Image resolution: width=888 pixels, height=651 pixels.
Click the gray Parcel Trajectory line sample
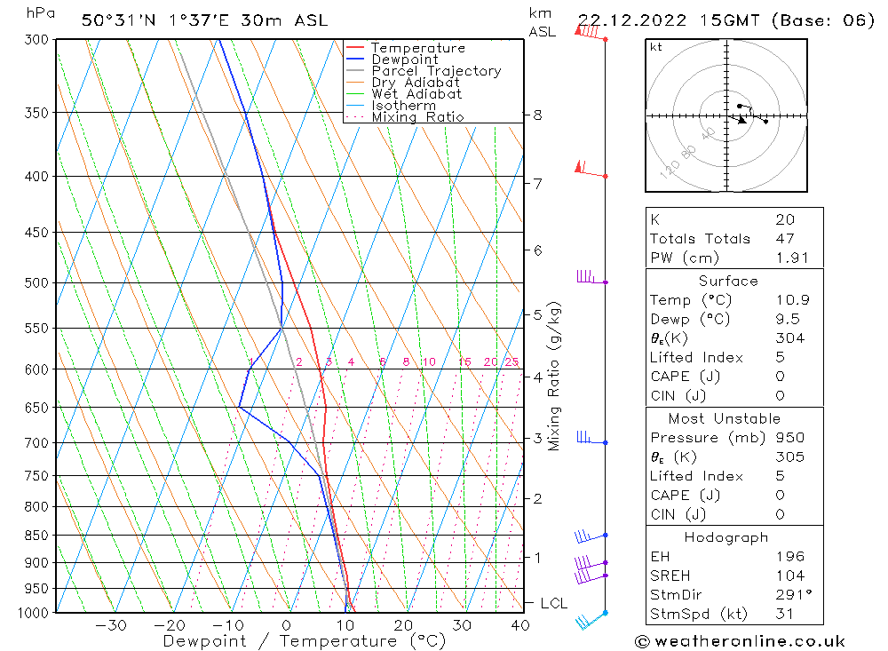tap(354, 71)
